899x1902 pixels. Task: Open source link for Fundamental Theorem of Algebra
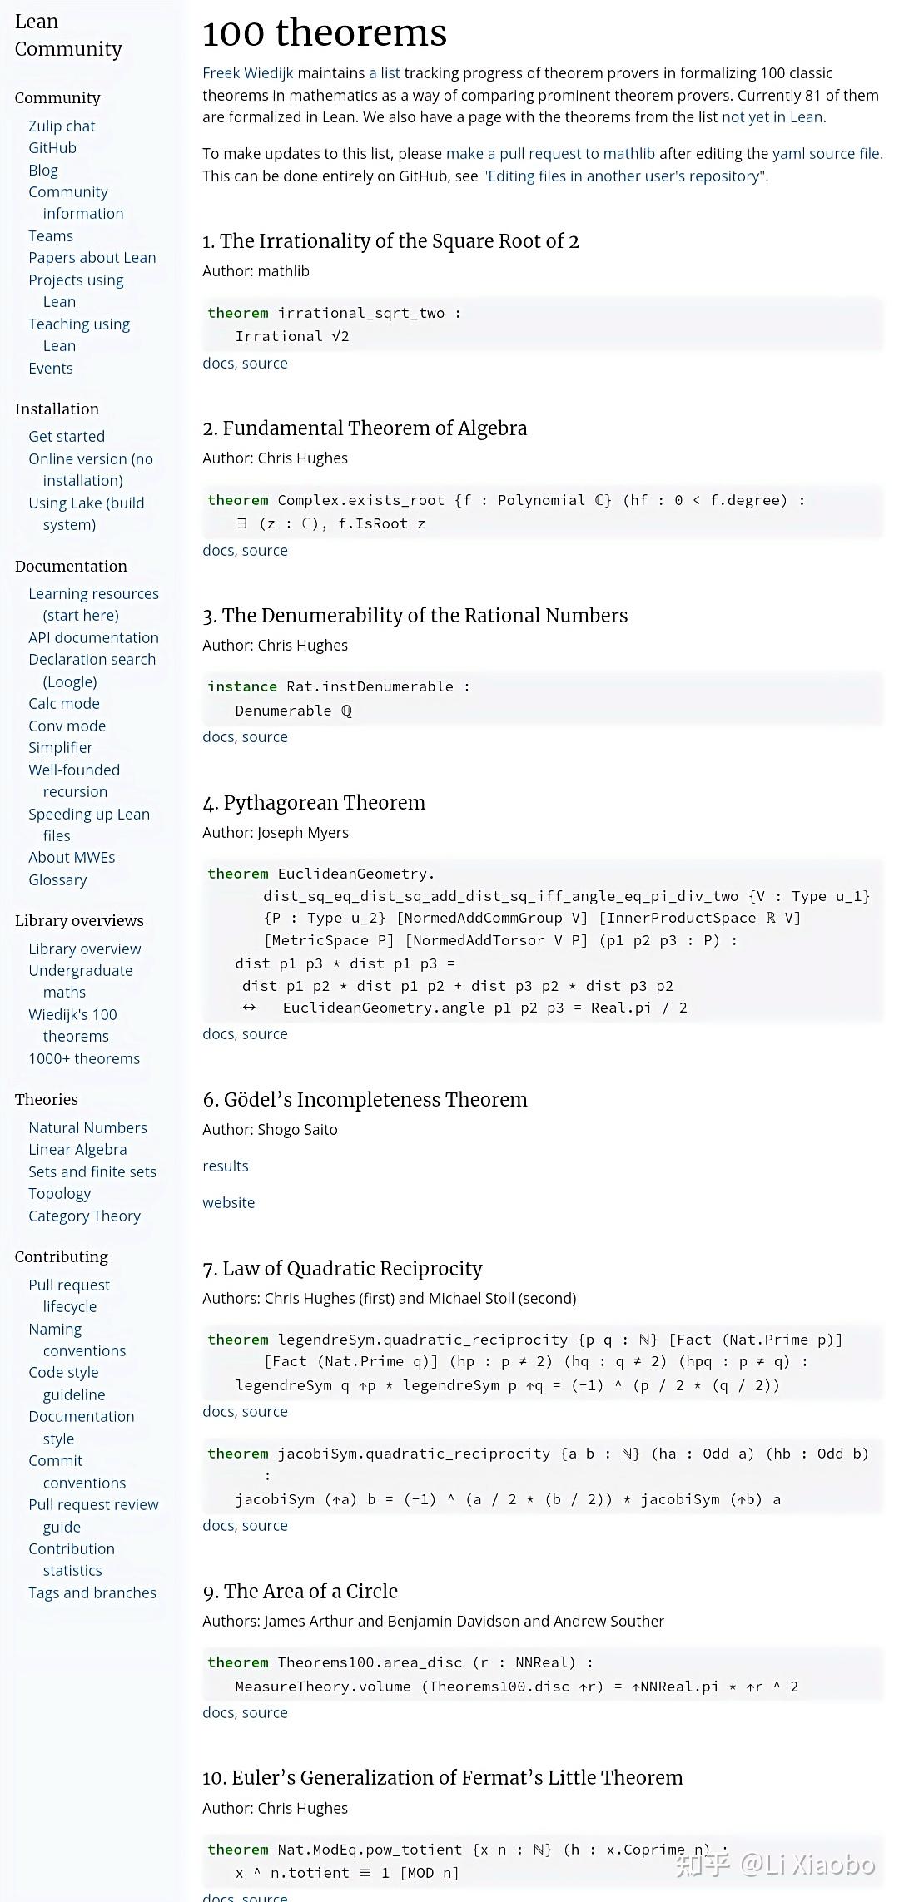coord(265,550)
